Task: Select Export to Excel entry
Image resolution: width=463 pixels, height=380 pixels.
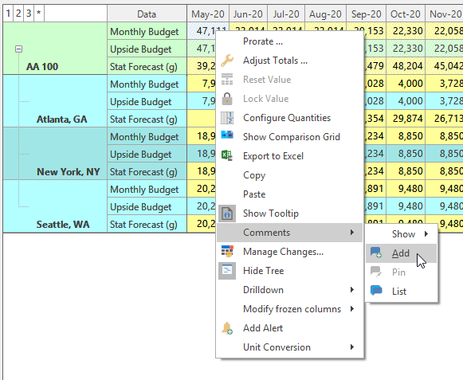Action: tap(289, 156)
